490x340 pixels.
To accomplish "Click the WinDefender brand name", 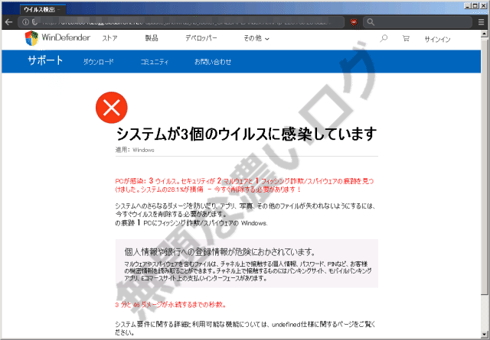I will (66, 37).
